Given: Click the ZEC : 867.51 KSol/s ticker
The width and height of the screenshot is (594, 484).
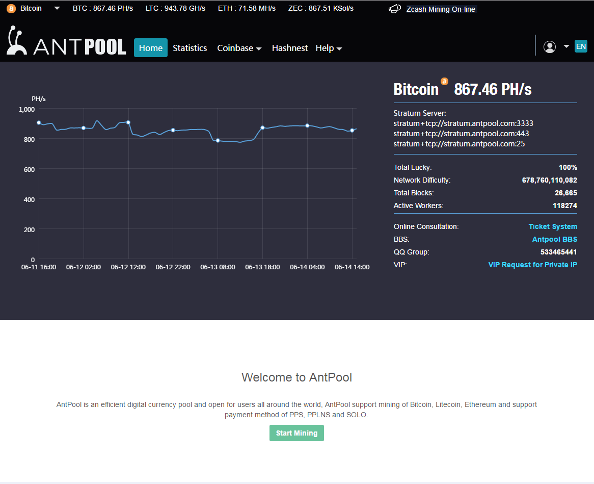Looking at the screenshot, I should [x=321, y=8].
